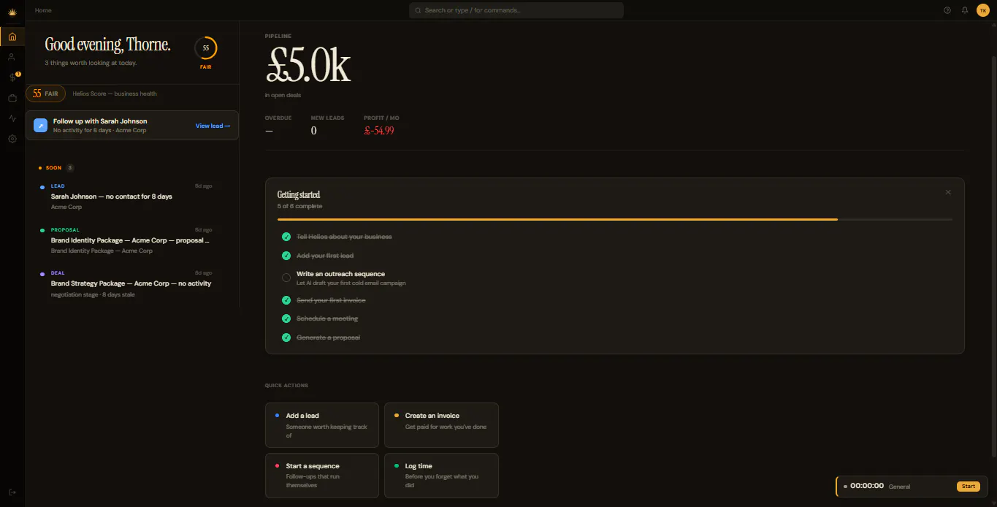Open the notifications bell icon
997x507 pixels.
[965, 10]
